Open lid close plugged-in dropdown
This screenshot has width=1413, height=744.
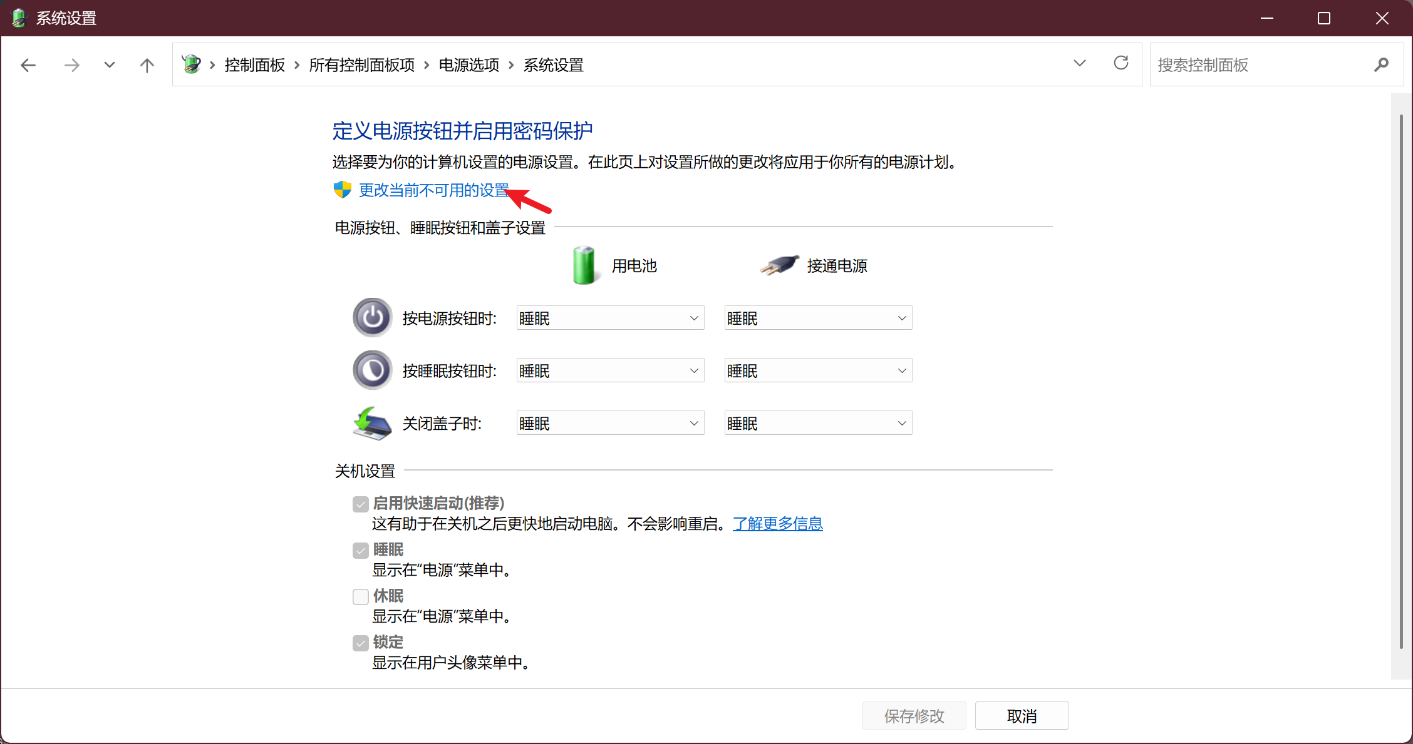pos(818,424)
